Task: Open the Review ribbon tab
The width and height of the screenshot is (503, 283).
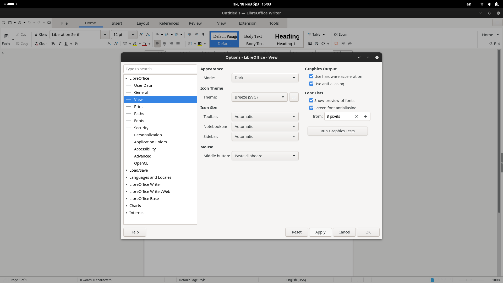Action: [x=195, y=23]
